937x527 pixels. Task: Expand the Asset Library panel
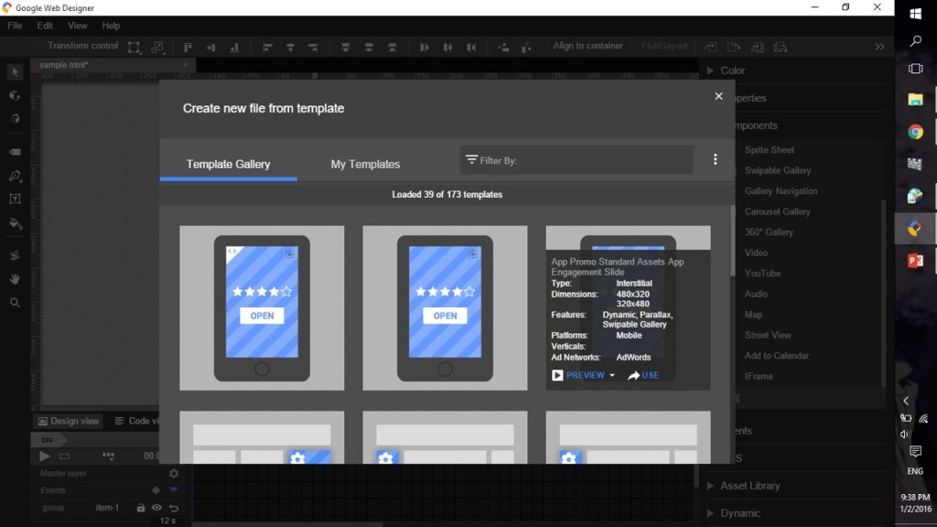(x=749, y=486)
